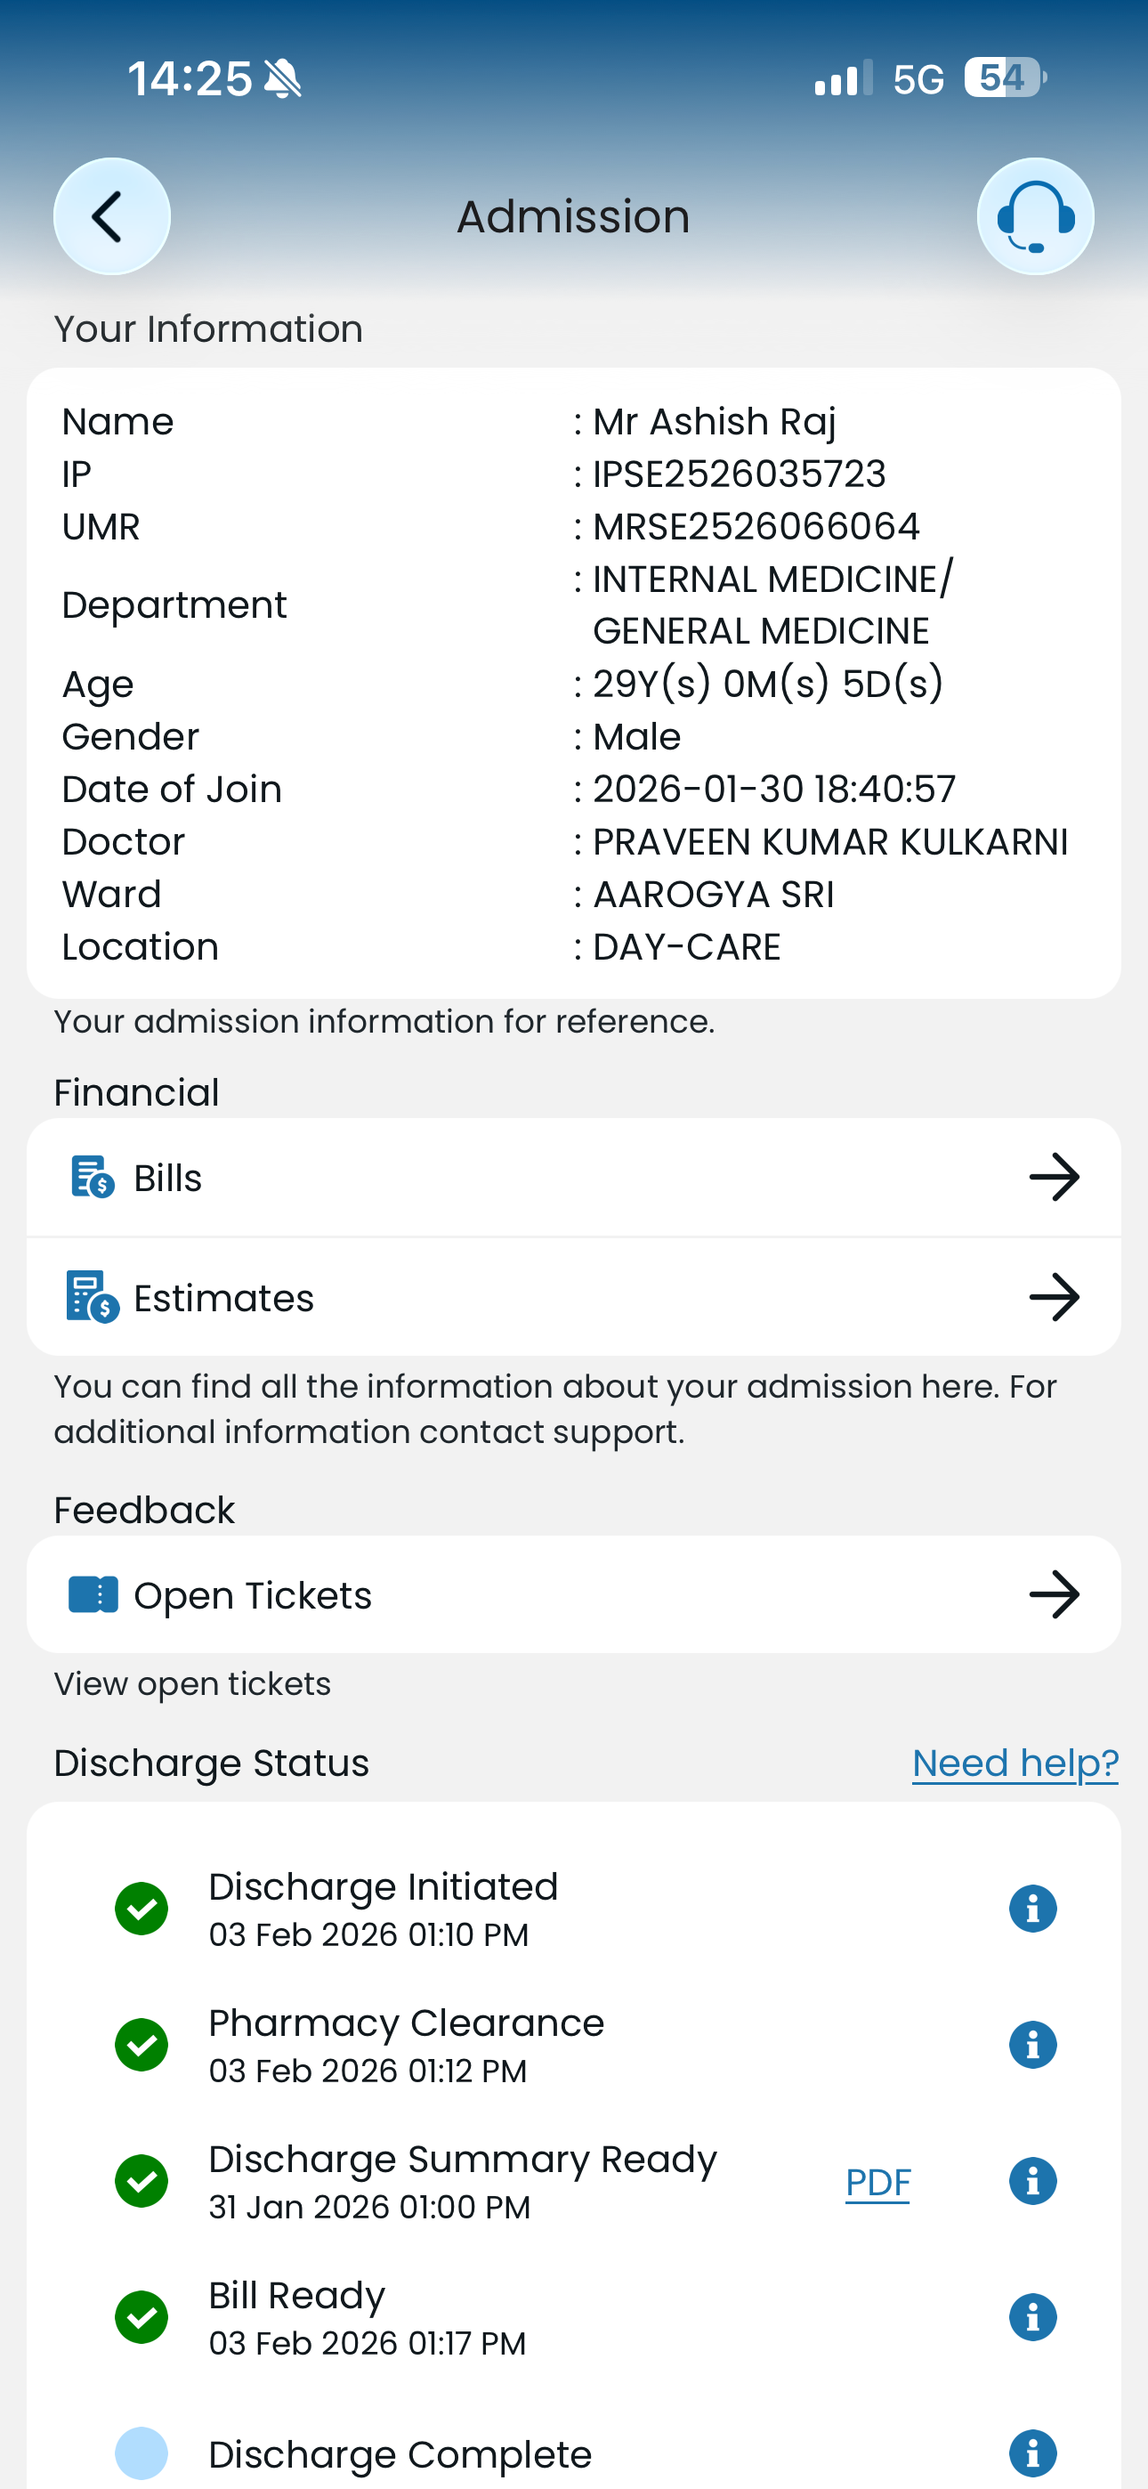Screen dimensions: 1148x2489
Task: Tap the Pharmacy Clearance green checkmark
Action: [x=141, y=2045]
